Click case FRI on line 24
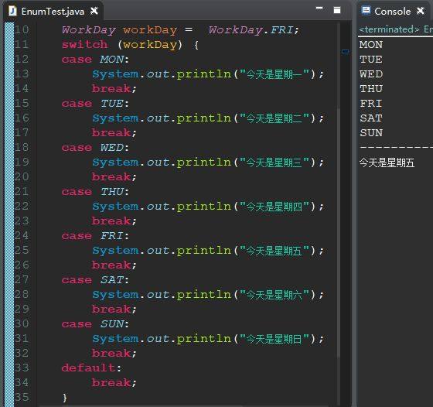This screenshot has width=433, height=407. coord(95,236)
